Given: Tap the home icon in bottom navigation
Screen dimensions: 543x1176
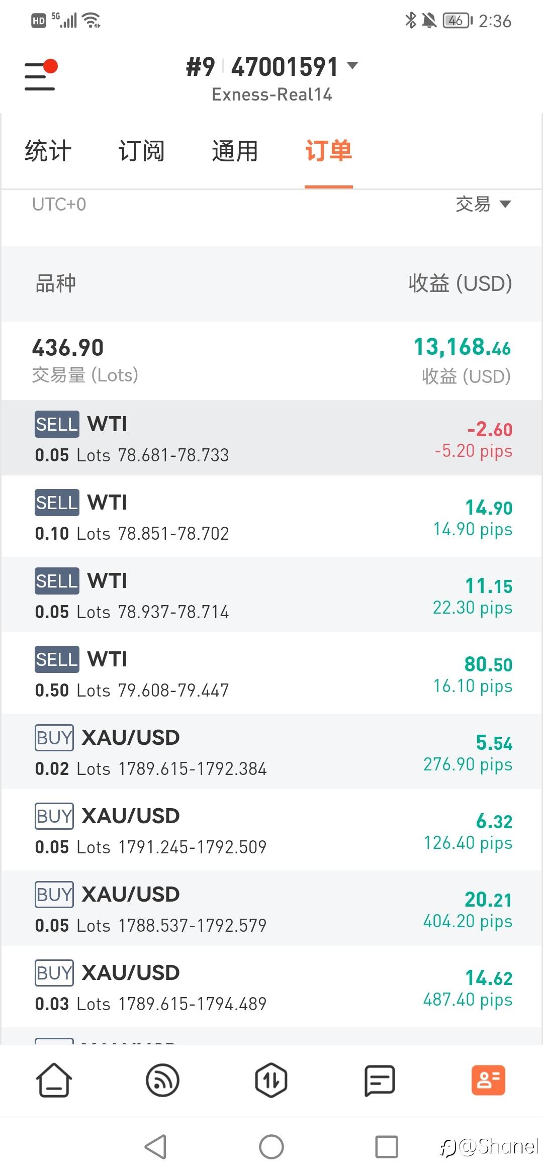Looking at the screenshot, I should [54, 1080].
